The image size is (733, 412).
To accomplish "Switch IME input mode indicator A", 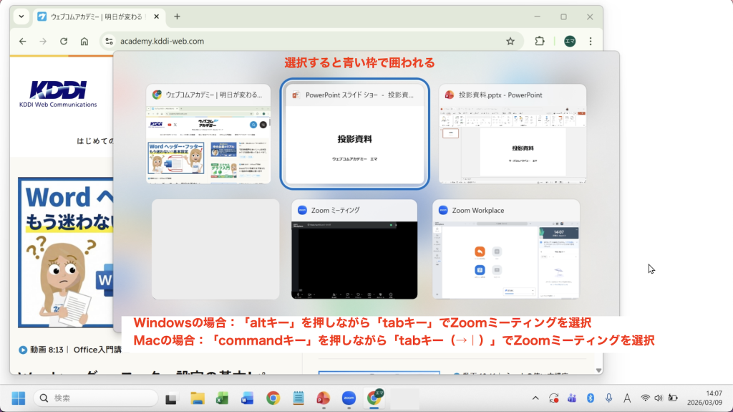I will [627, 398].
